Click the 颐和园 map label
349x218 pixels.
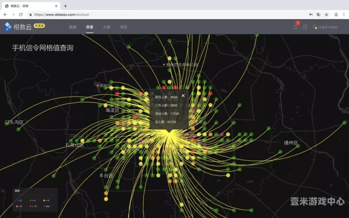click(x=105, y=85)
